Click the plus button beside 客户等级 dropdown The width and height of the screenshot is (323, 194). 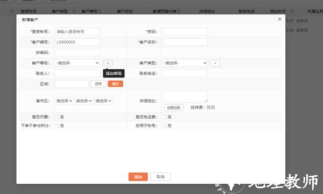tap(108, 63)
